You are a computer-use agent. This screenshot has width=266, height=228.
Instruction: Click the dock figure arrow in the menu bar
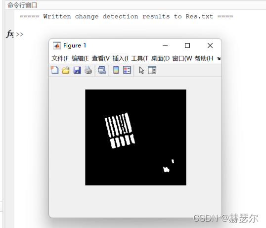tap(219, 58)
